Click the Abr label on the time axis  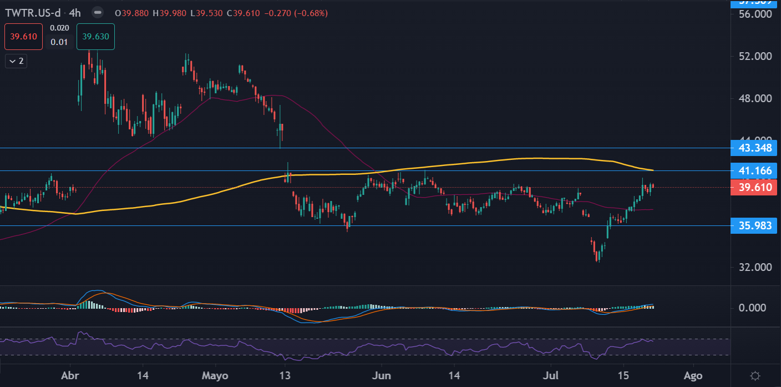point(70,375)
